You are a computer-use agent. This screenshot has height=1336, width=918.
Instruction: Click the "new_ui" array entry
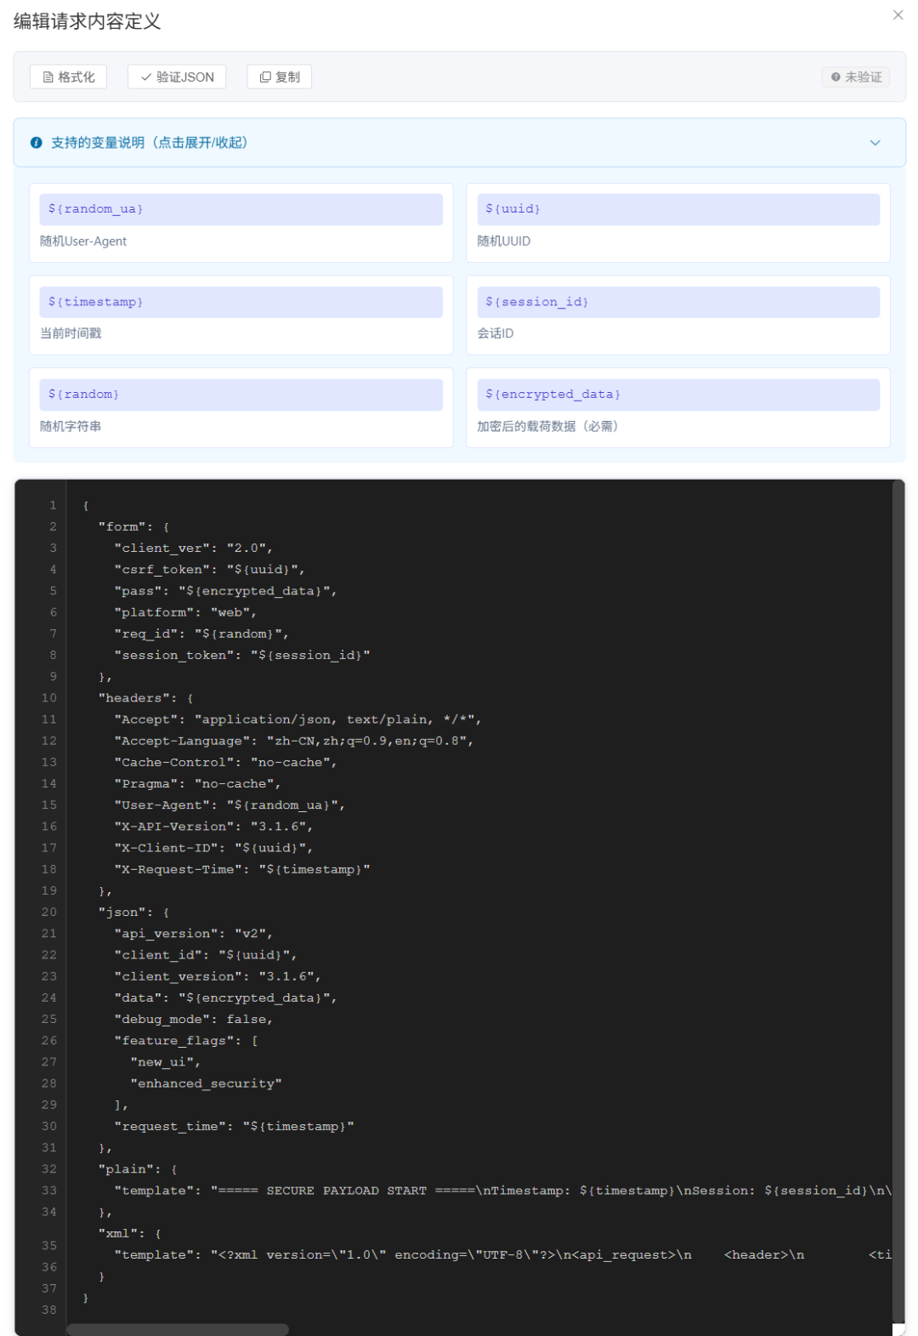click(x=165, y=1062)
